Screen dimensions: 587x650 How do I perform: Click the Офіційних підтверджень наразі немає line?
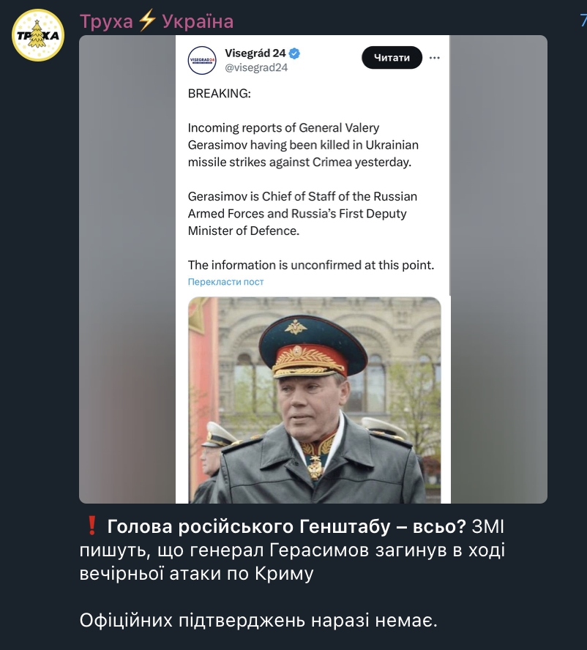coord(258,621)
